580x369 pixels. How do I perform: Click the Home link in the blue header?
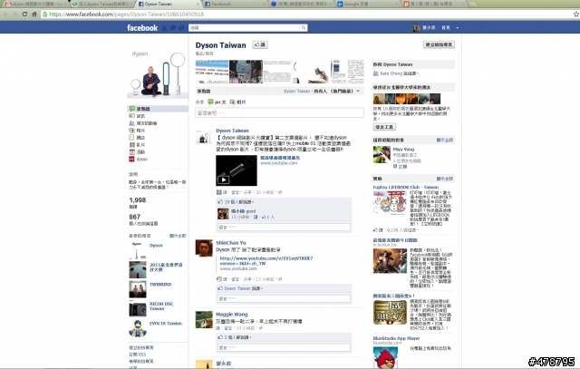[446, 28]
